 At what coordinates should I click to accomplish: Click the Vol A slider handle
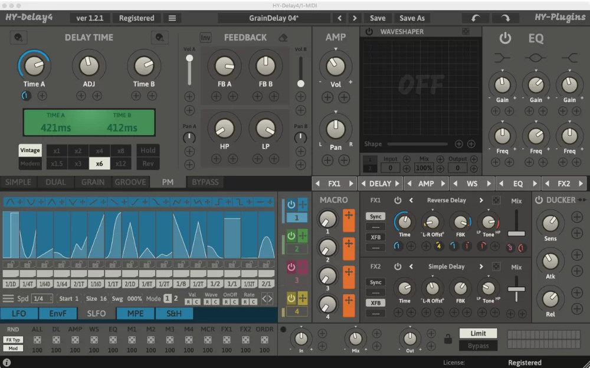(189, 57)
